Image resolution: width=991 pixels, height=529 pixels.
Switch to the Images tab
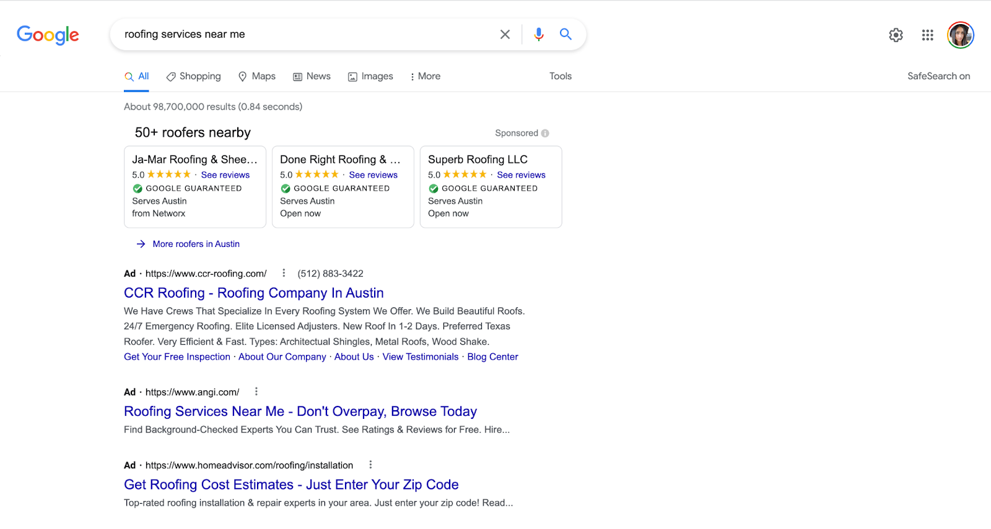pos(370,76)
